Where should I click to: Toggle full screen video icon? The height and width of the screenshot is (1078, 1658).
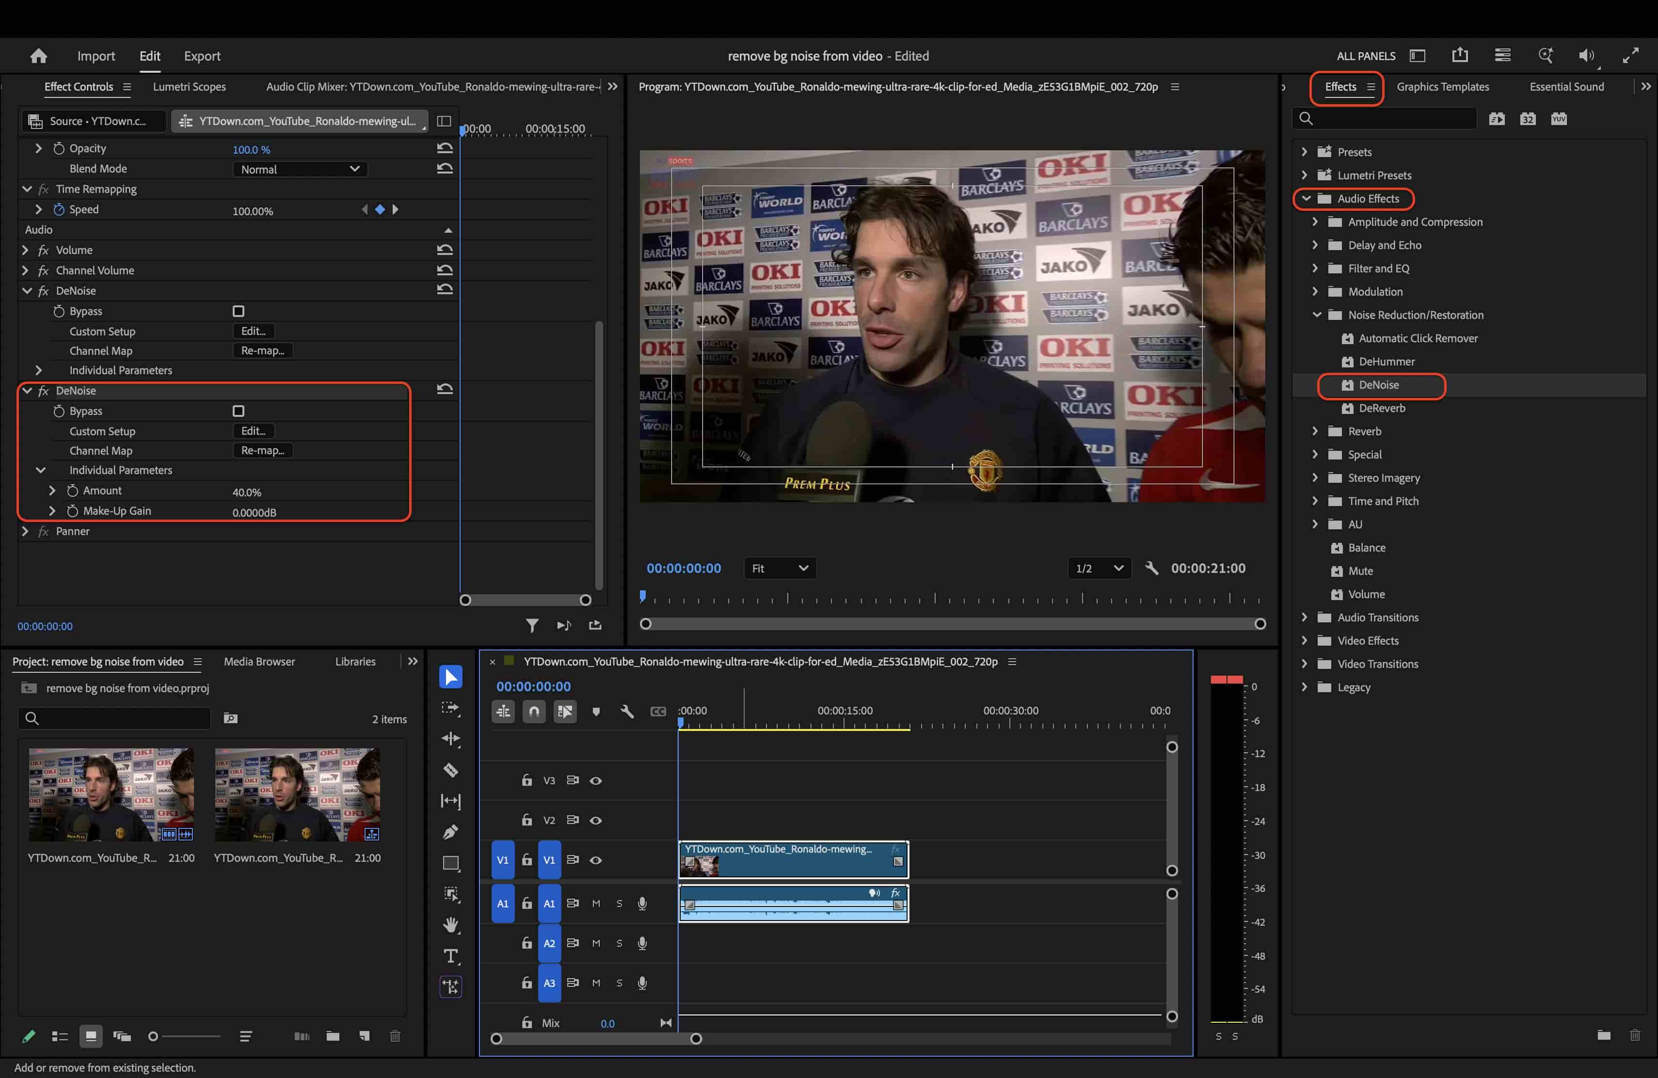coord(1631,56)
